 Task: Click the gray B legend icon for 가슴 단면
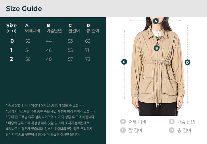coord(171,122)
